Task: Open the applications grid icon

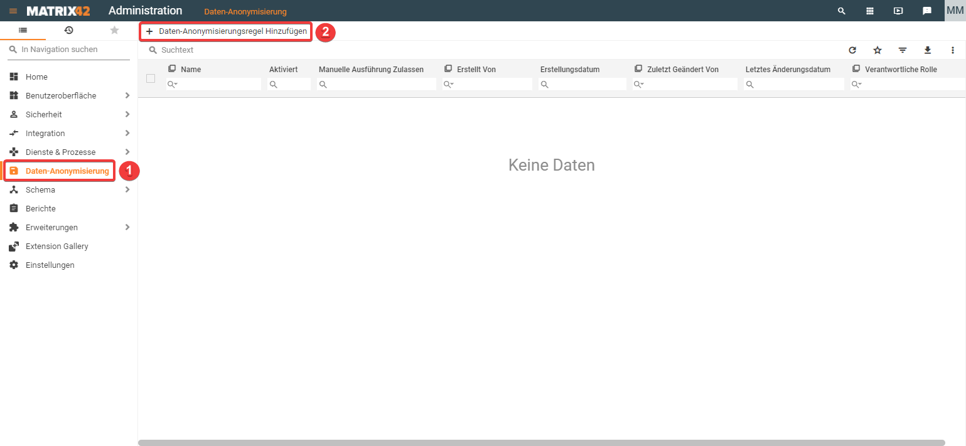Action: pyautogui.click(x=870, y=11)
